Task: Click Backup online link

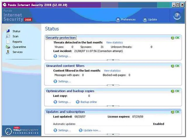Action: (x=89, y=102)
